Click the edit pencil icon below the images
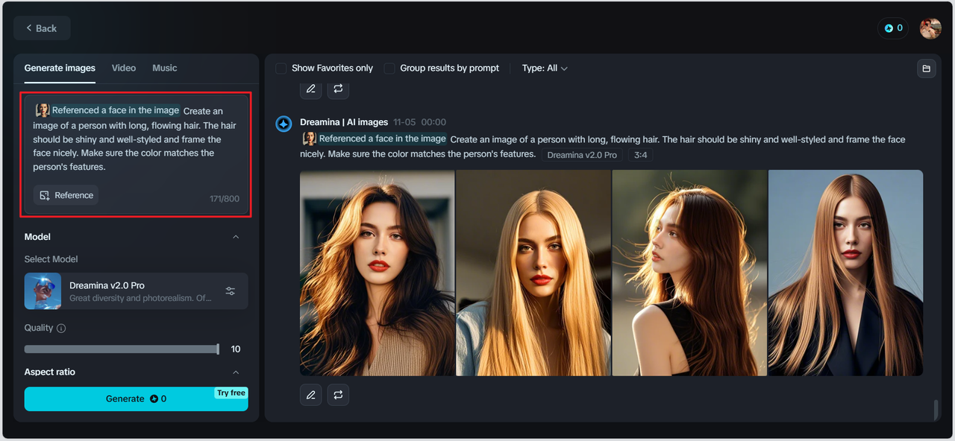This screenshot has height=441, width=955. tap(311, 395)
